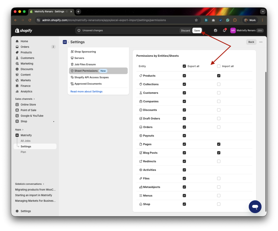Click the Save button
The width and height of the screenshot is (278, 231).
197,30
